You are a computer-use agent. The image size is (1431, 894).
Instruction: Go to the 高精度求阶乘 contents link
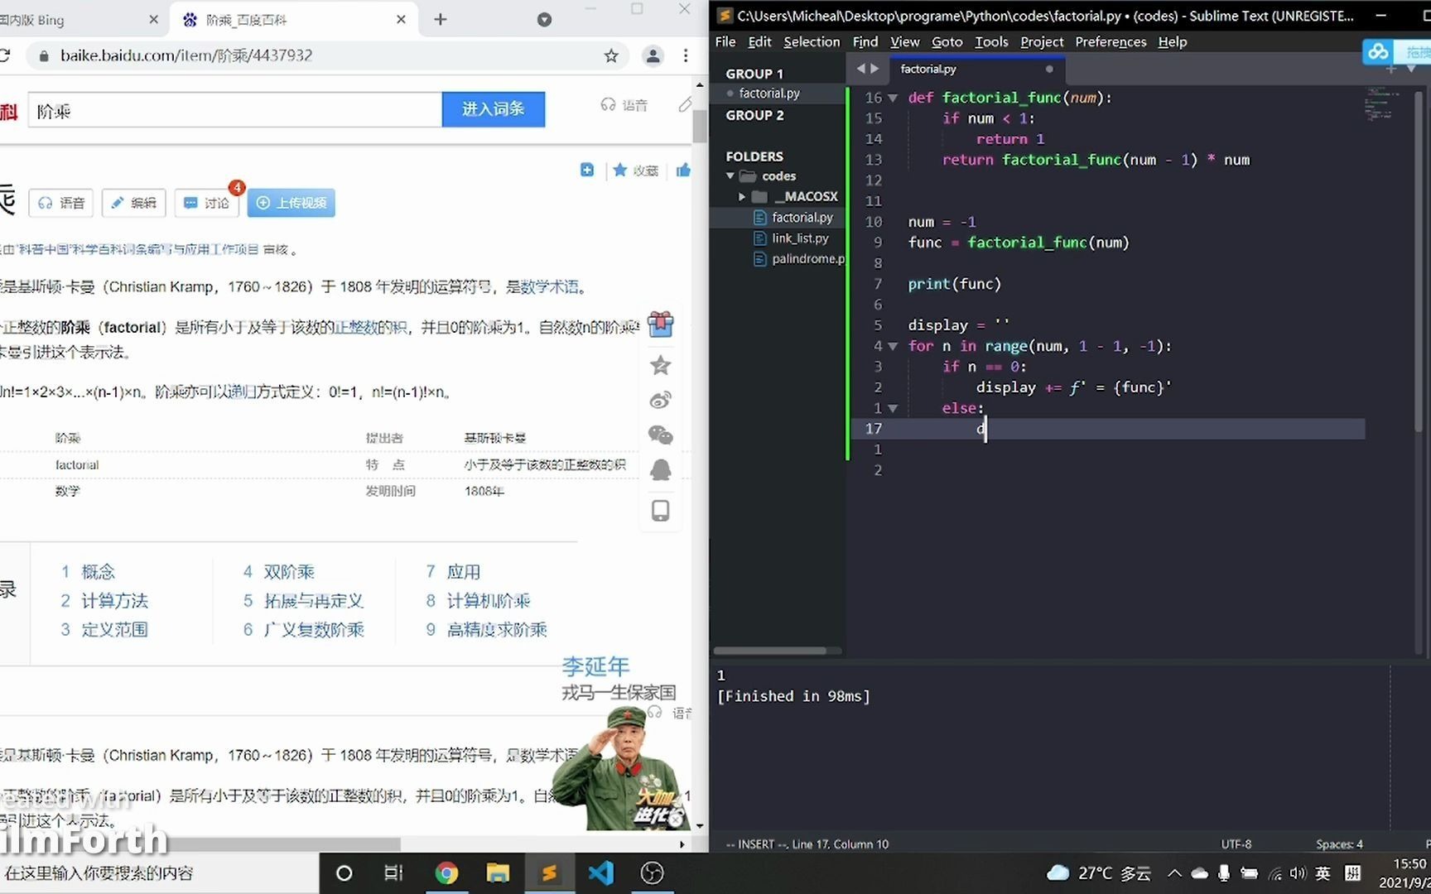(x=497, y=630)
